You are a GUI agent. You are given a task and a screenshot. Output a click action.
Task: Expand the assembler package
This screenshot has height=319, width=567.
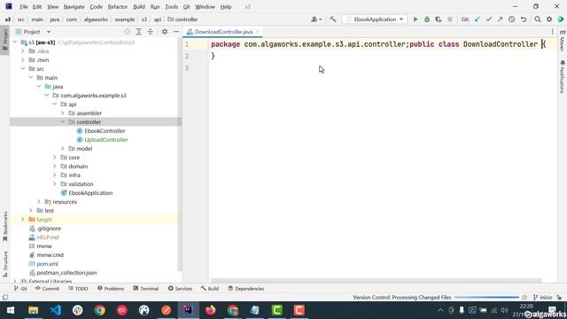point(63,113)
